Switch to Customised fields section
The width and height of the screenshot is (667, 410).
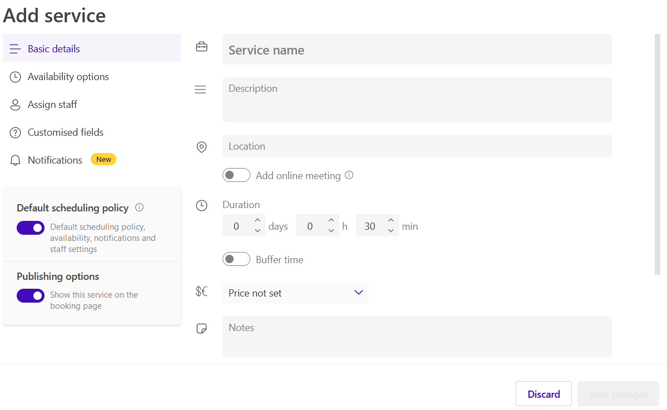[65, 132]
